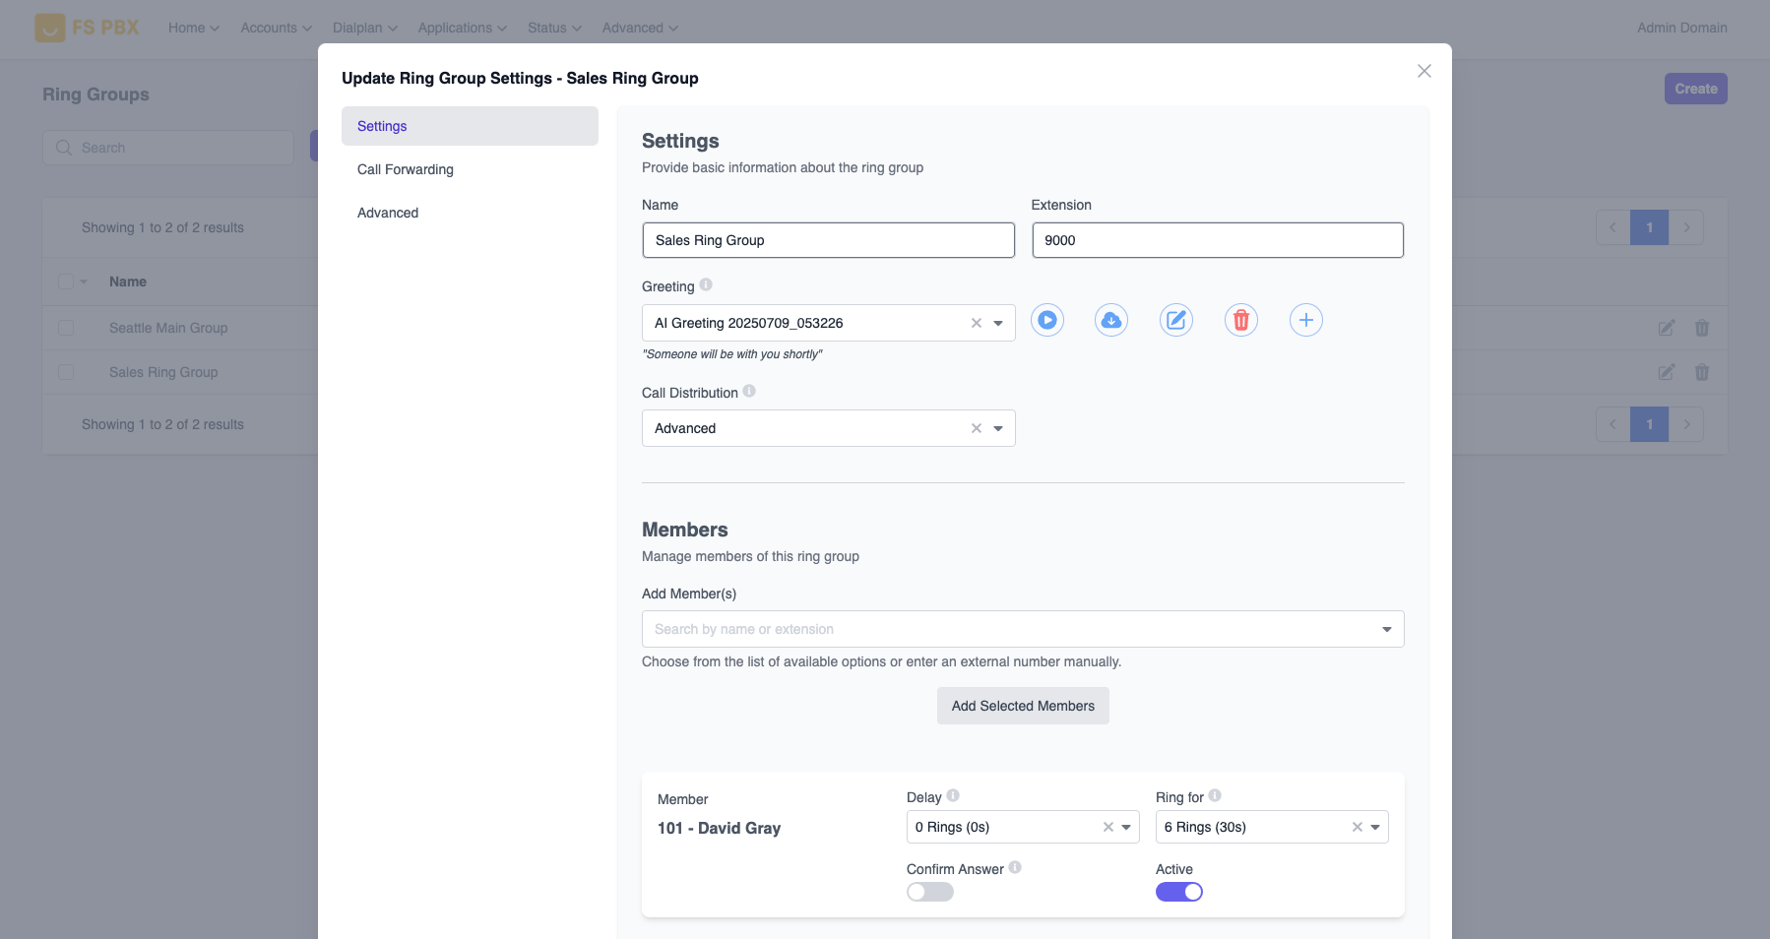
Task: Edit the selected greeting
Action: coord(1176,321)
